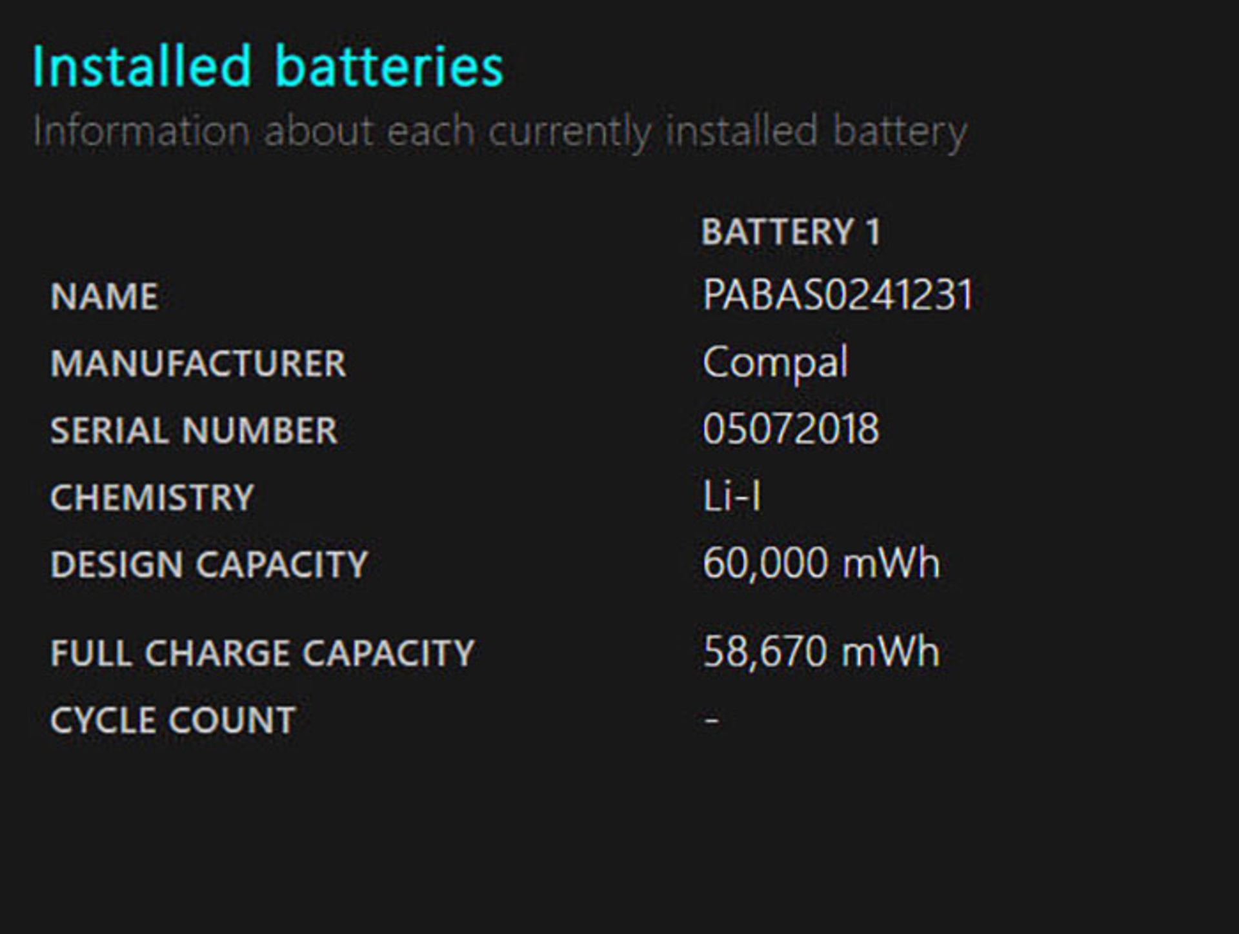Click the word Information in the subtitle
The height and width of the screenshot is (934, 1239).
tap(141, 132)
